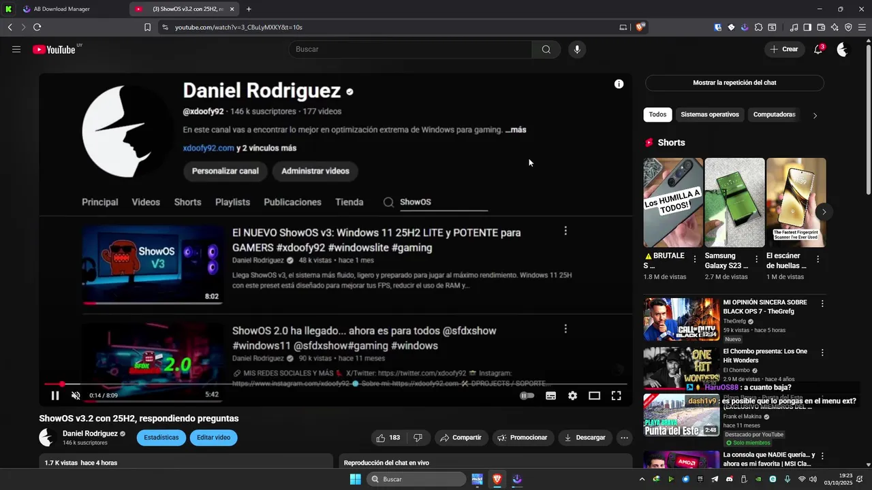This screenshot has width=872, height=490.
Task: Open player settings gear
Action: (572, 395)
